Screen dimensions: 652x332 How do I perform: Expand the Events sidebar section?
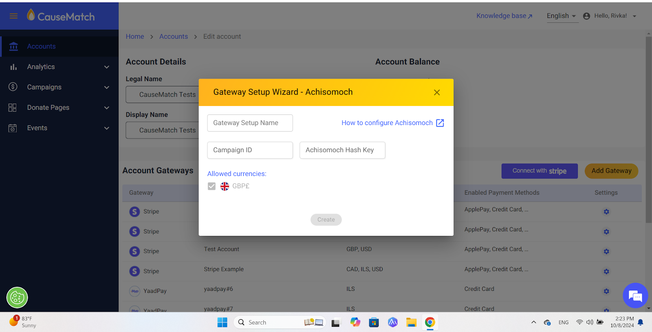pyautogui.click(x=107, y=128)
